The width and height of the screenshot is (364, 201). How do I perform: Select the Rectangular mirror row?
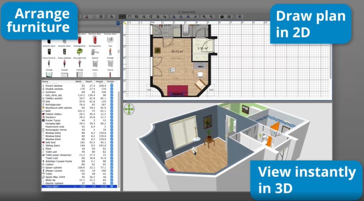(79, 129)
